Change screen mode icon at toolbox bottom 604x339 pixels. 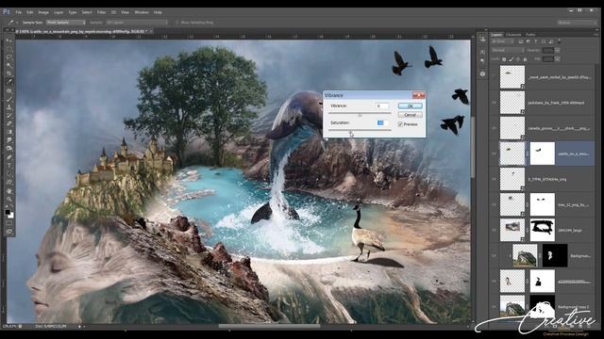point(8,231)
